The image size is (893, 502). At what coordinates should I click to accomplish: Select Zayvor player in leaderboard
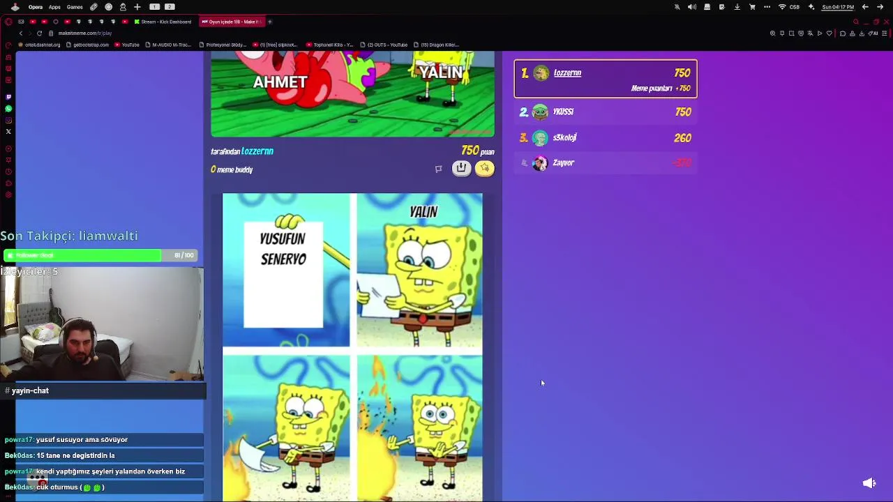pyautogui.click(x=606, y=163)
